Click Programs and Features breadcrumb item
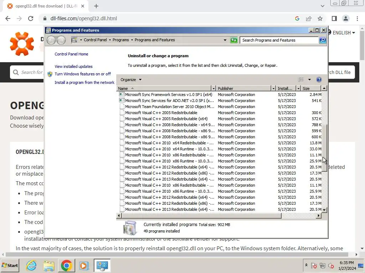 155,40
